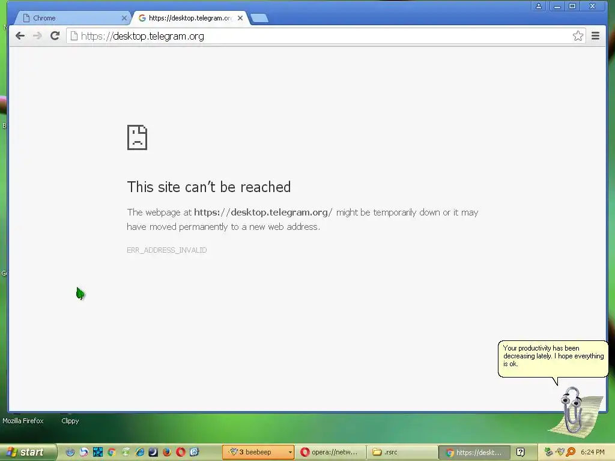
Task: Bookmark this page with the star icon
Action: [578, 36]
